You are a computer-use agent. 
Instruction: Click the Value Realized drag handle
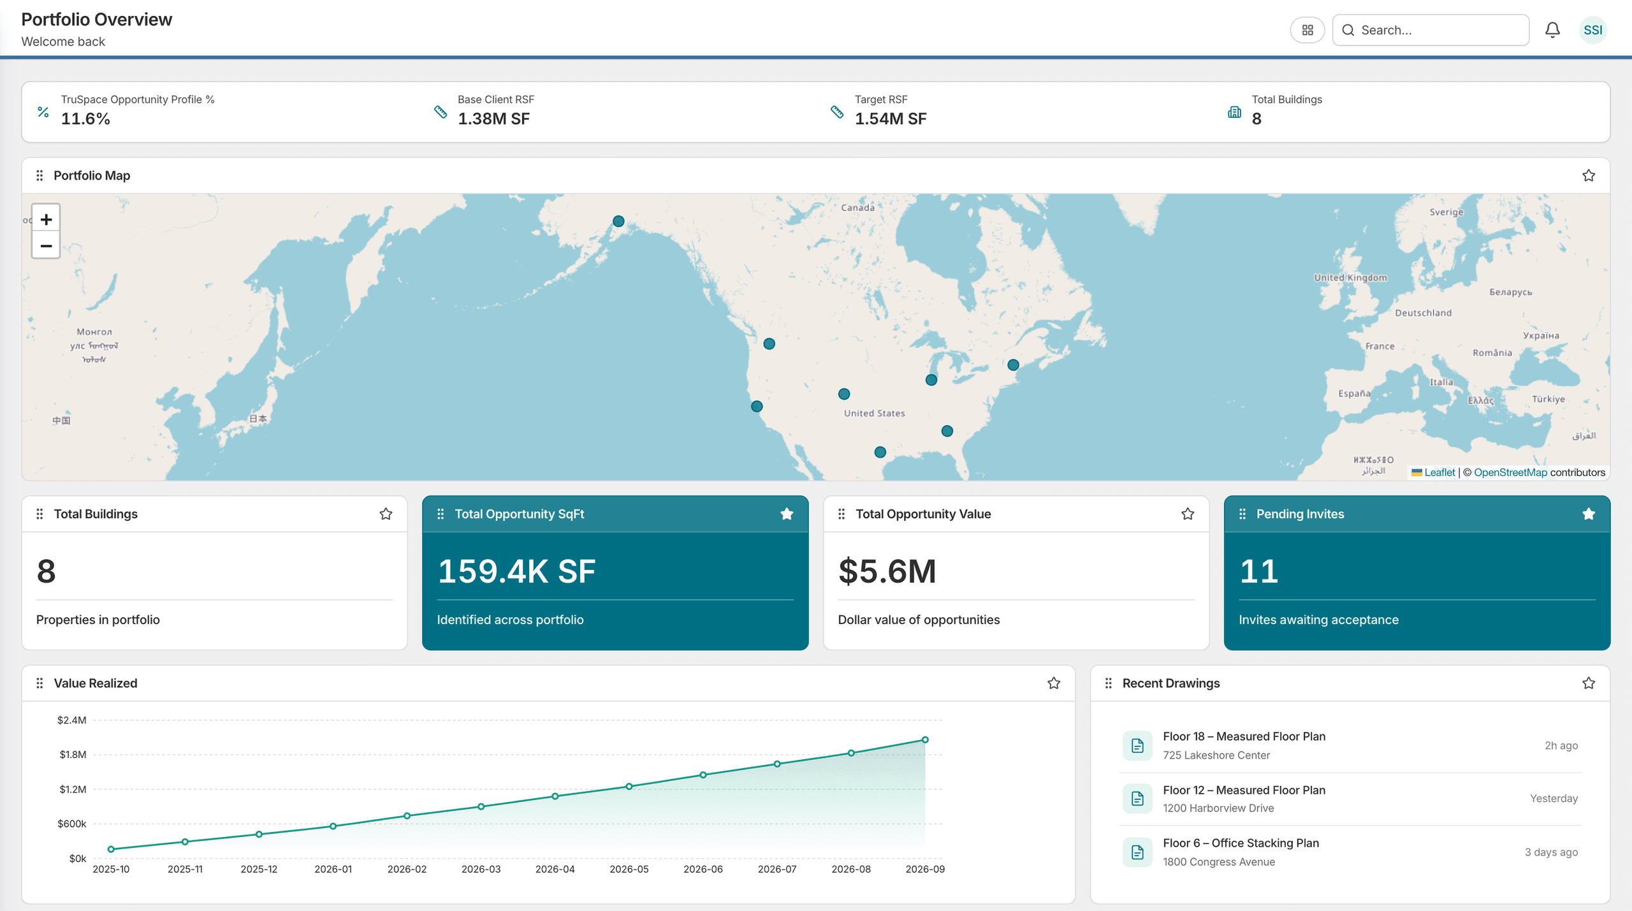tap(40, 683)
